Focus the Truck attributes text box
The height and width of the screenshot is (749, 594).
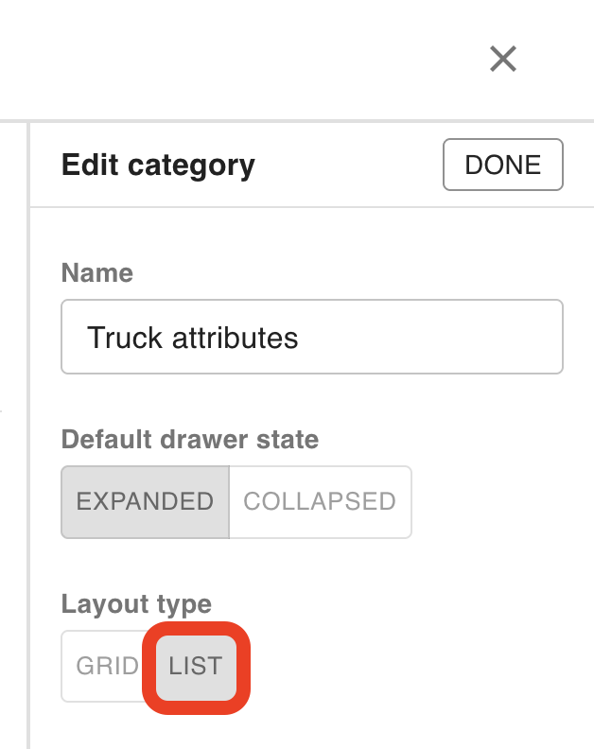click(x=311, y=337)
